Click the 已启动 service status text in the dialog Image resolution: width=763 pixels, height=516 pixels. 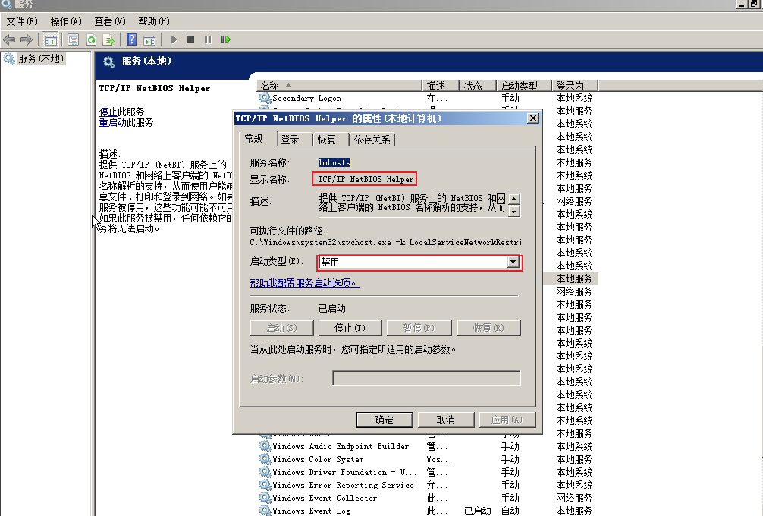pyautogui.click(x=332, y=308)
